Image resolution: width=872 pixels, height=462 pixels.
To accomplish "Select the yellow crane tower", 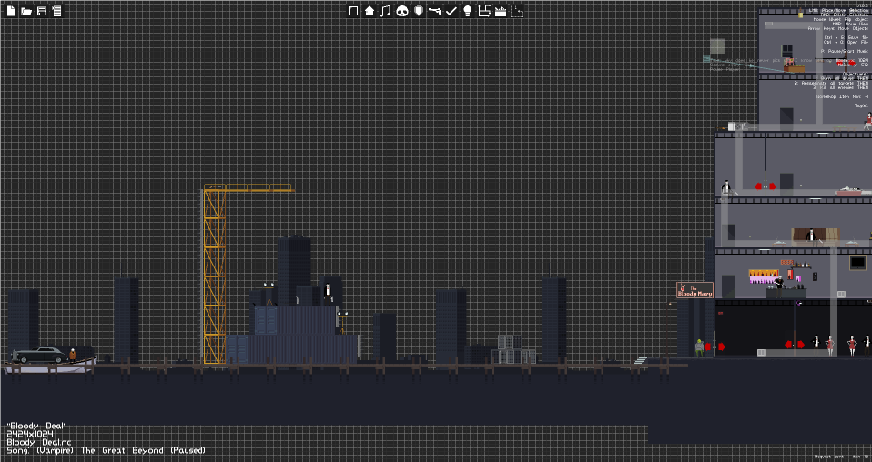I will [x=215, y=276].
